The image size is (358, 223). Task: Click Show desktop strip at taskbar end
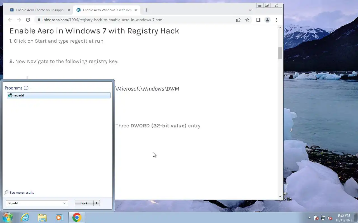click(x=356, y=218)
